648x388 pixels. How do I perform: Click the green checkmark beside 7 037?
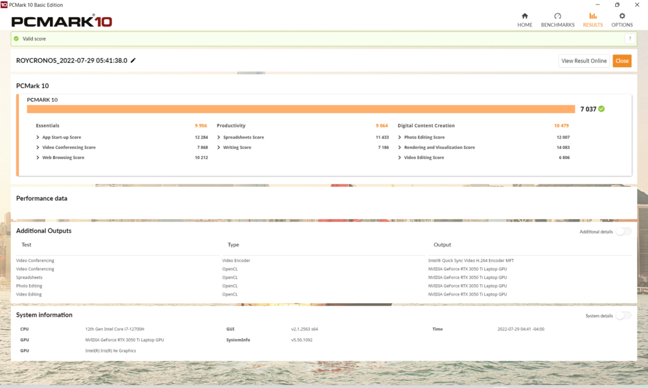[601, 109]
